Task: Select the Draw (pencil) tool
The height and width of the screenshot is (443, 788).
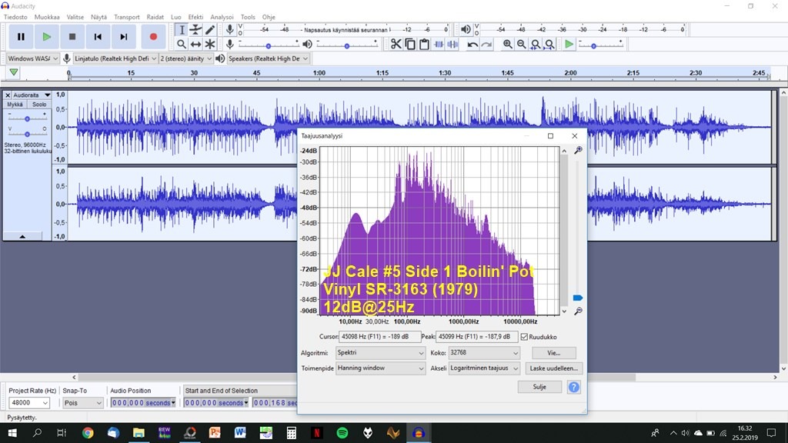Action: tap(209, 30)
